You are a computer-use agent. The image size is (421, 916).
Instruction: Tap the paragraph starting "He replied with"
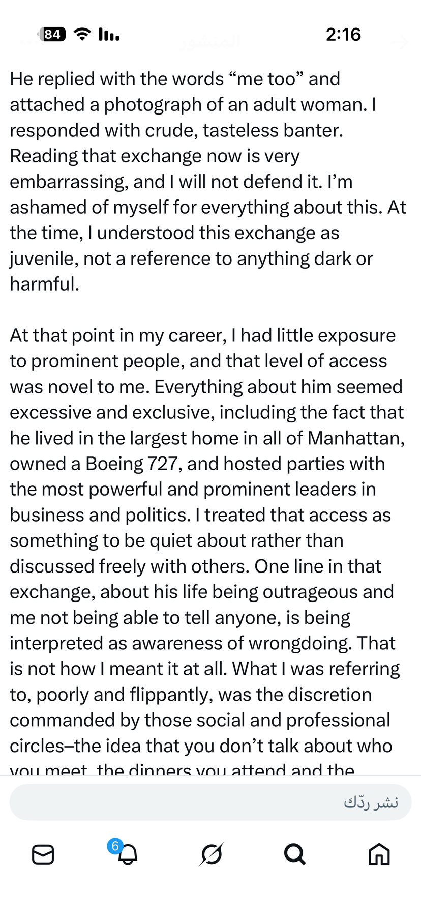point(203,181)
